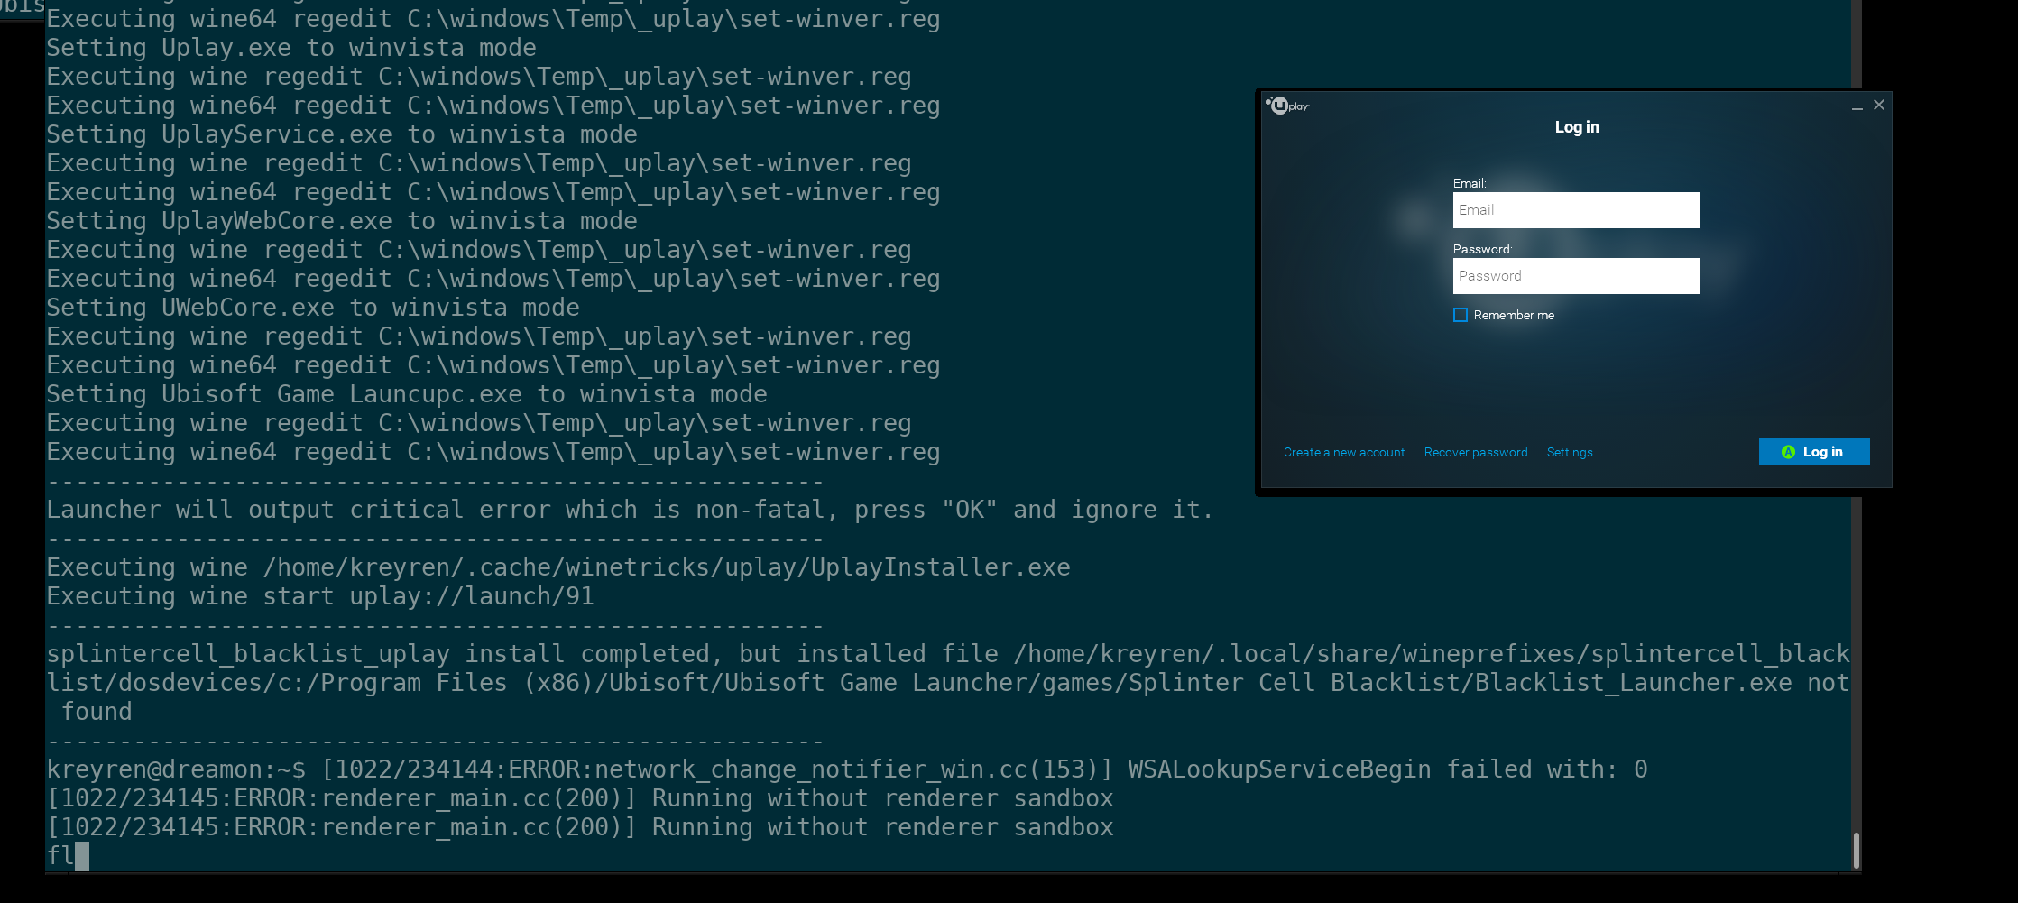The image size is (2018, 903).
Task: Open the Recover password link
Action: click(x=1476, y=452)
